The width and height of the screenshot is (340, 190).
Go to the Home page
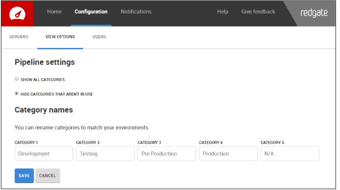coord(54,12)
